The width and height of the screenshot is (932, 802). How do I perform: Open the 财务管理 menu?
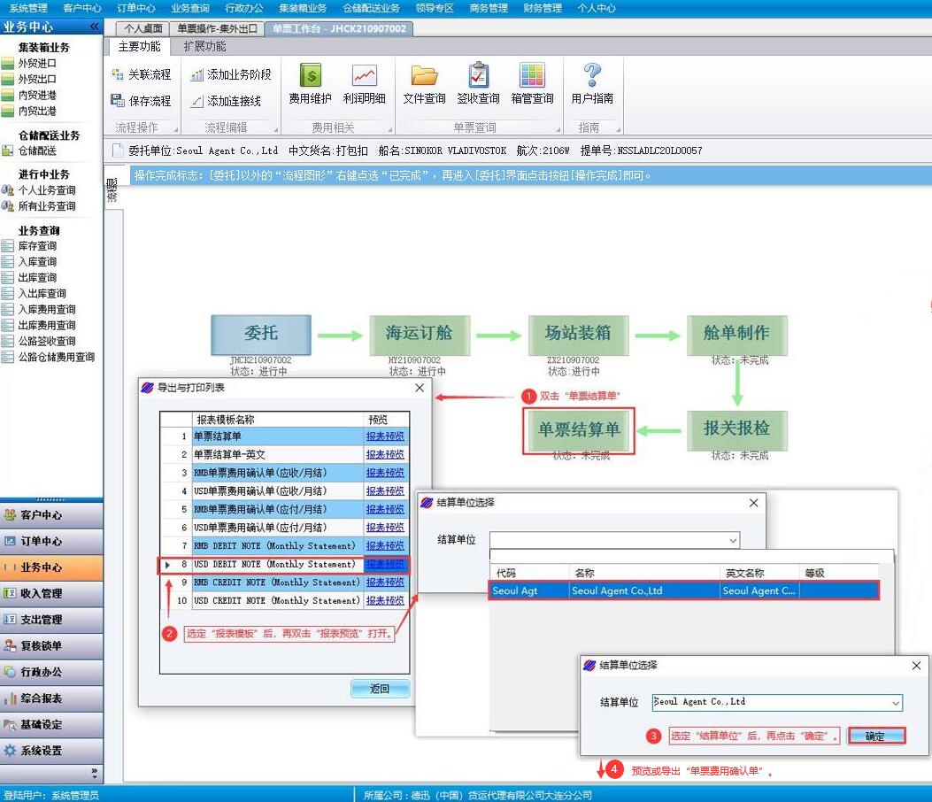[542, 8]
